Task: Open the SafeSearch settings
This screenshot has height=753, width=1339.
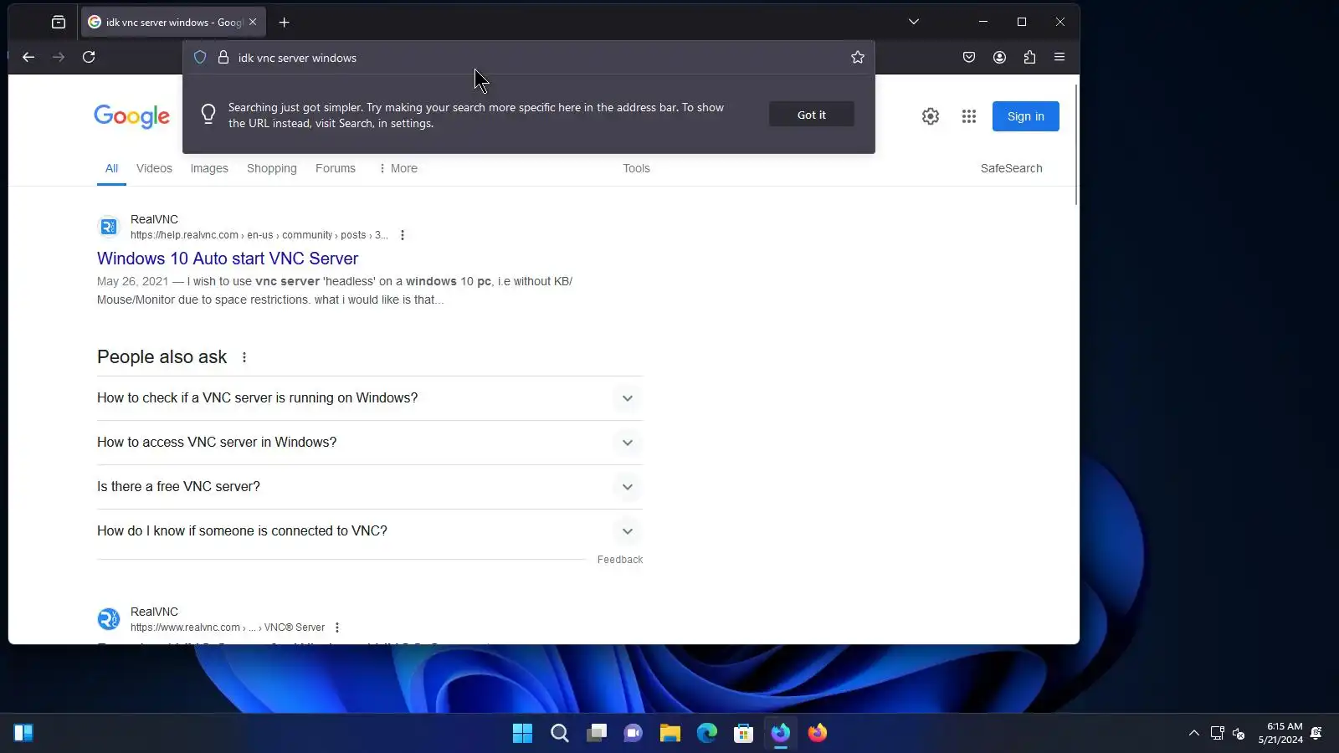Action: pos(1012,168)
